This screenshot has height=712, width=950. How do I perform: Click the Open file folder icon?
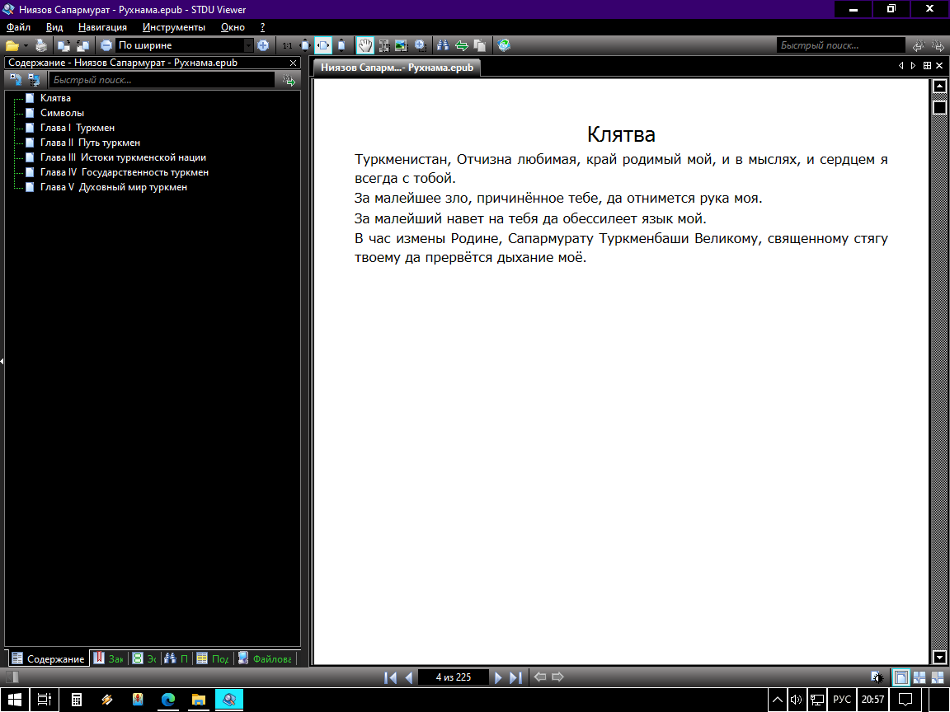tap(12, 45)
